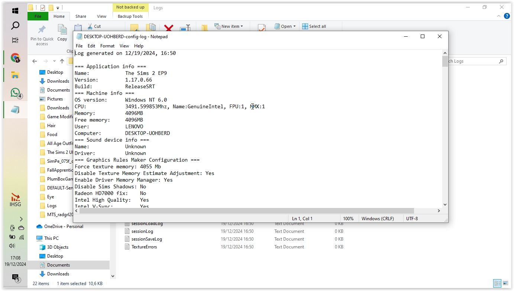Viewport: 514px width, 291px height.
Task: Expand the OneDrive - Personal tree node
Action: tap(32, 226)
